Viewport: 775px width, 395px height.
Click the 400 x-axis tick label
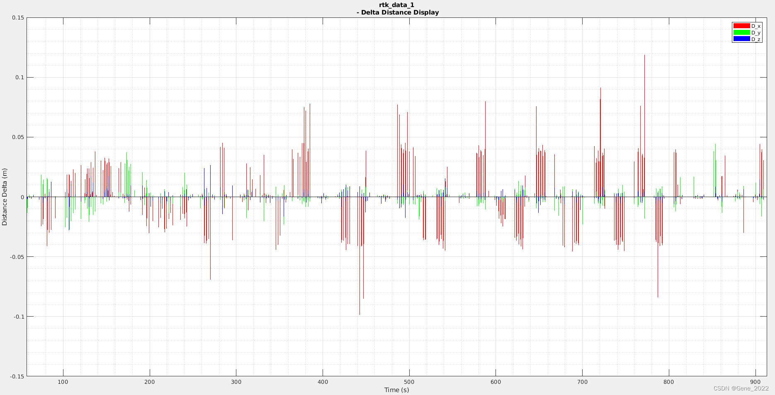coord(323,382)
